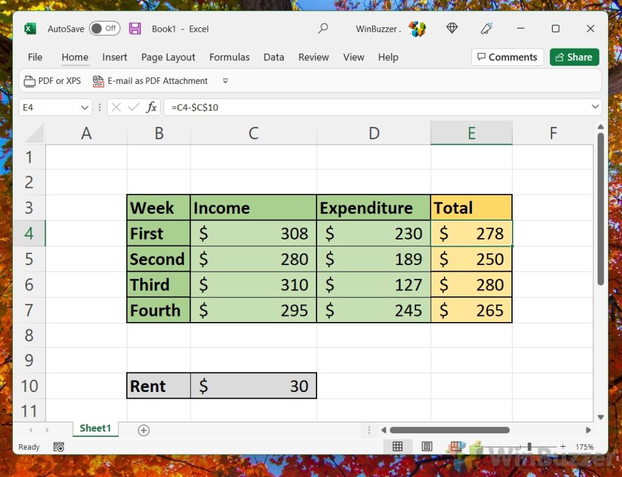Open Excel Search
622x477 pixels.
tap(323, 29)
